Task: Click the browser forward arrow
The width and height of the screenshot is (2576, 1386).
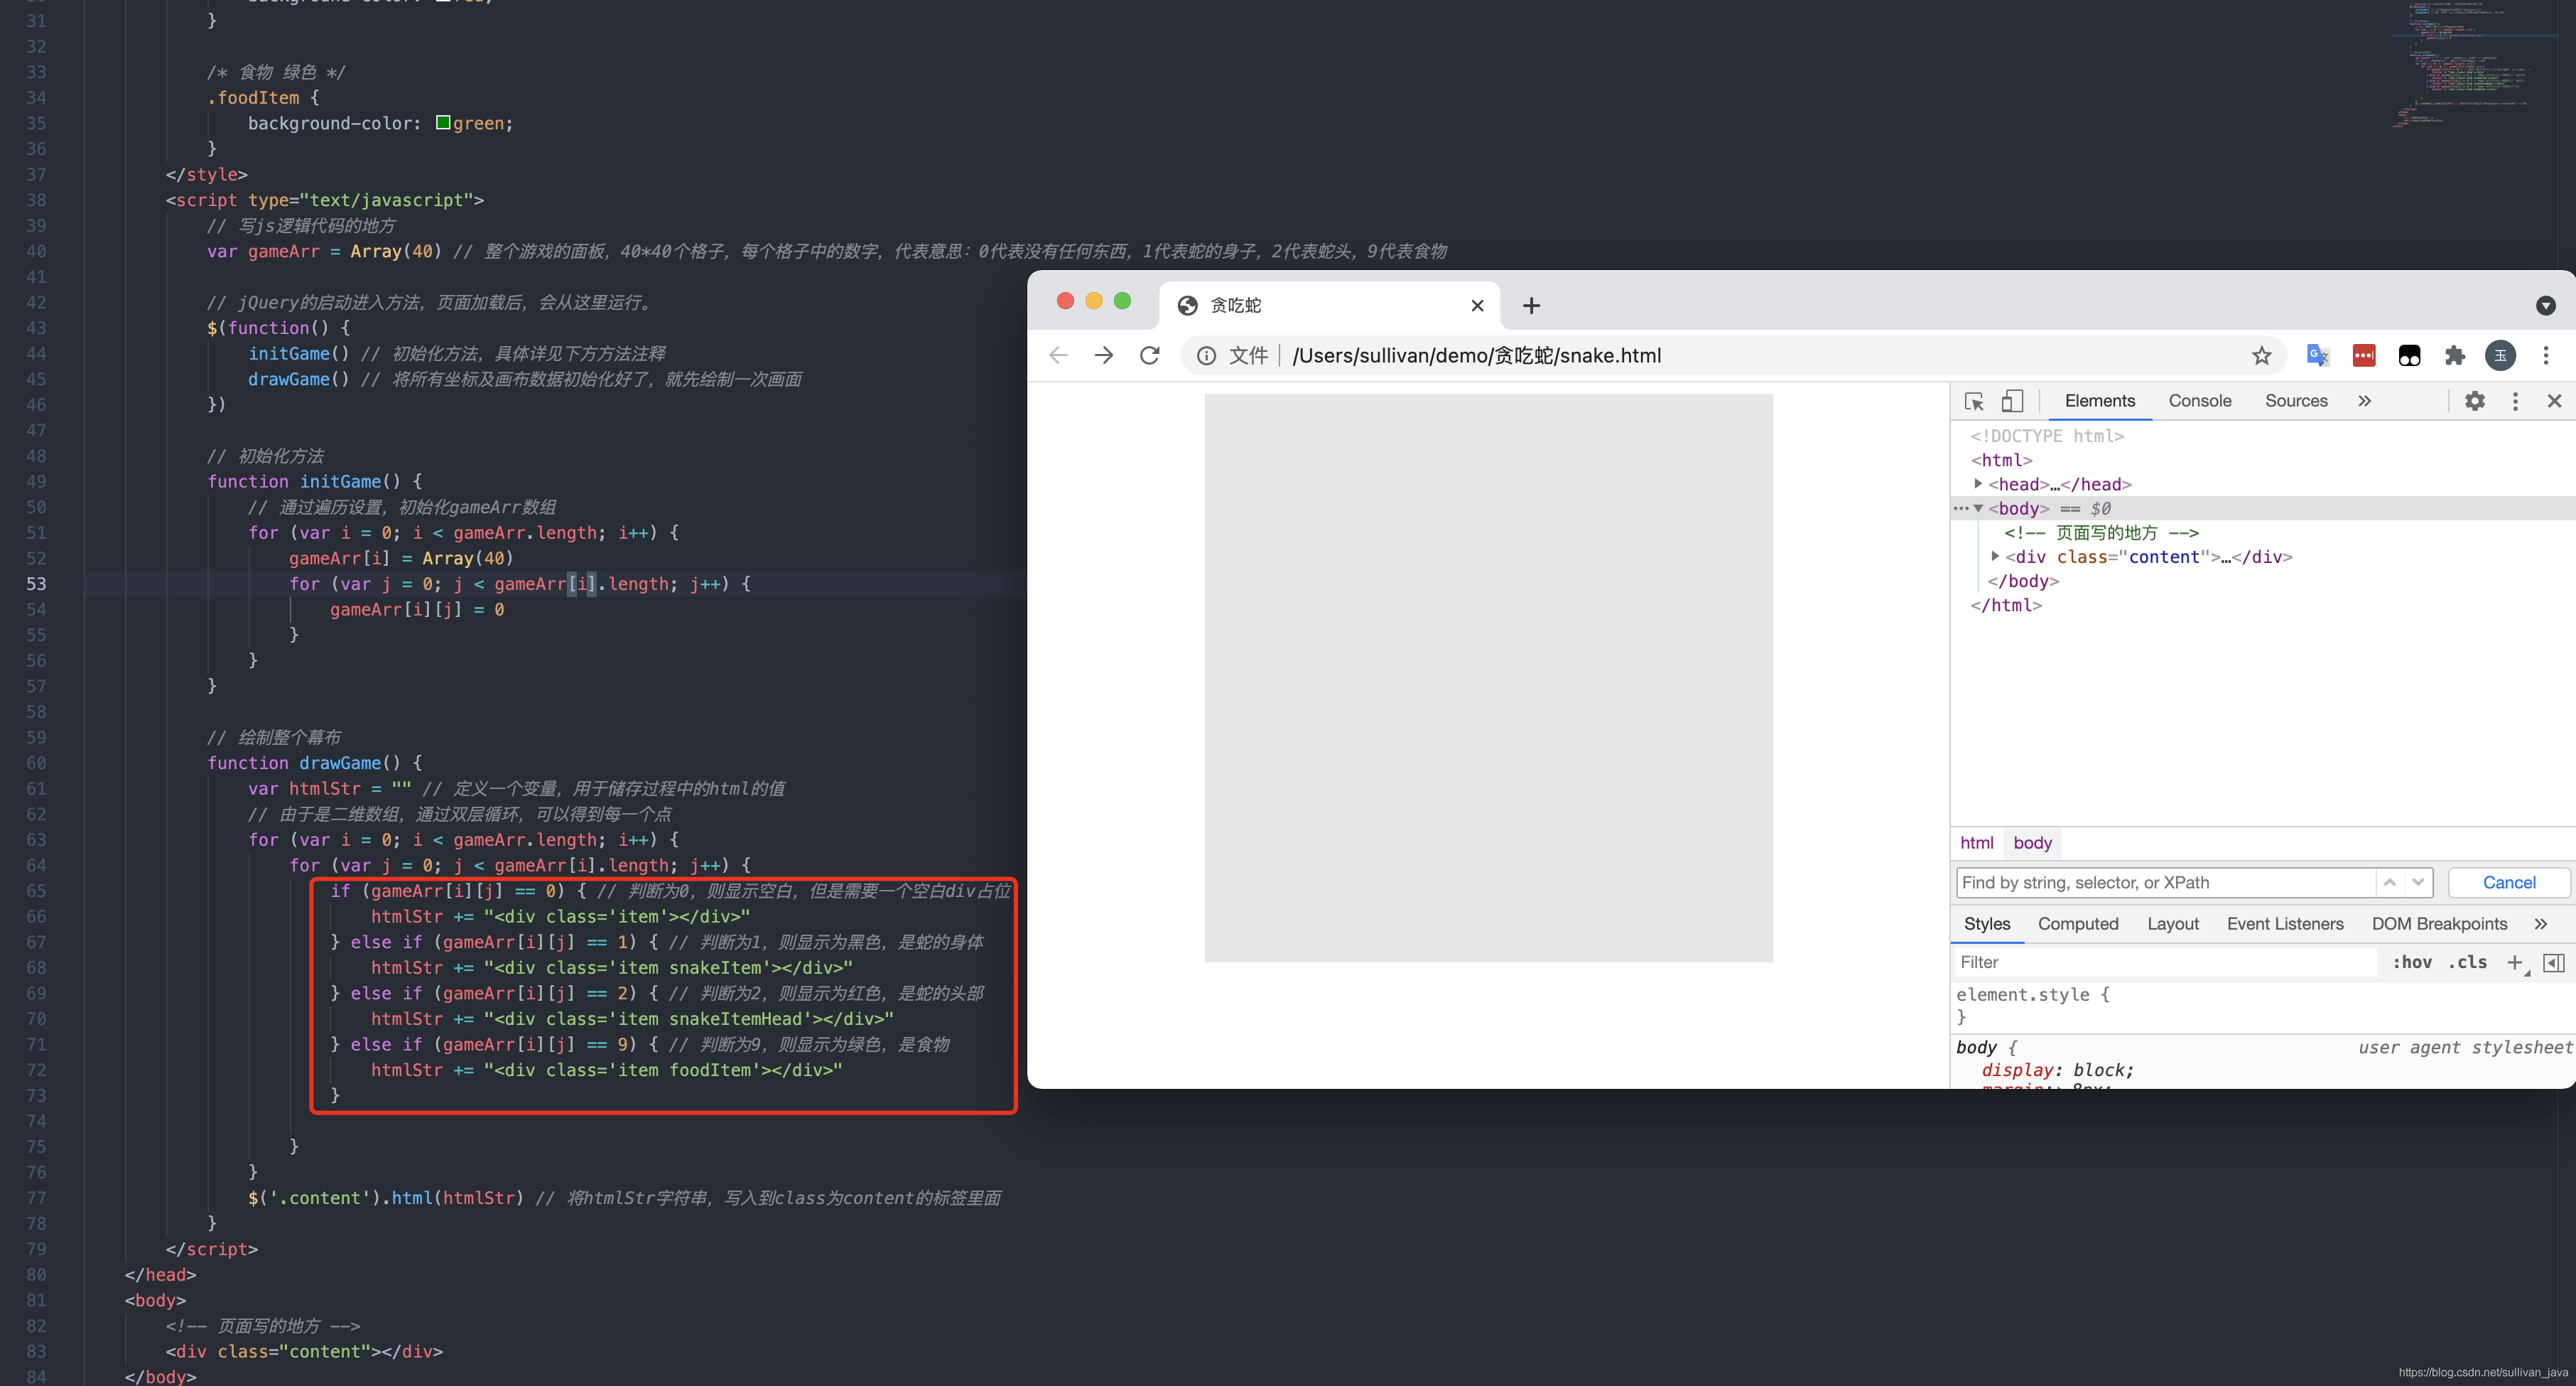Action: (x=1104, y=355)
